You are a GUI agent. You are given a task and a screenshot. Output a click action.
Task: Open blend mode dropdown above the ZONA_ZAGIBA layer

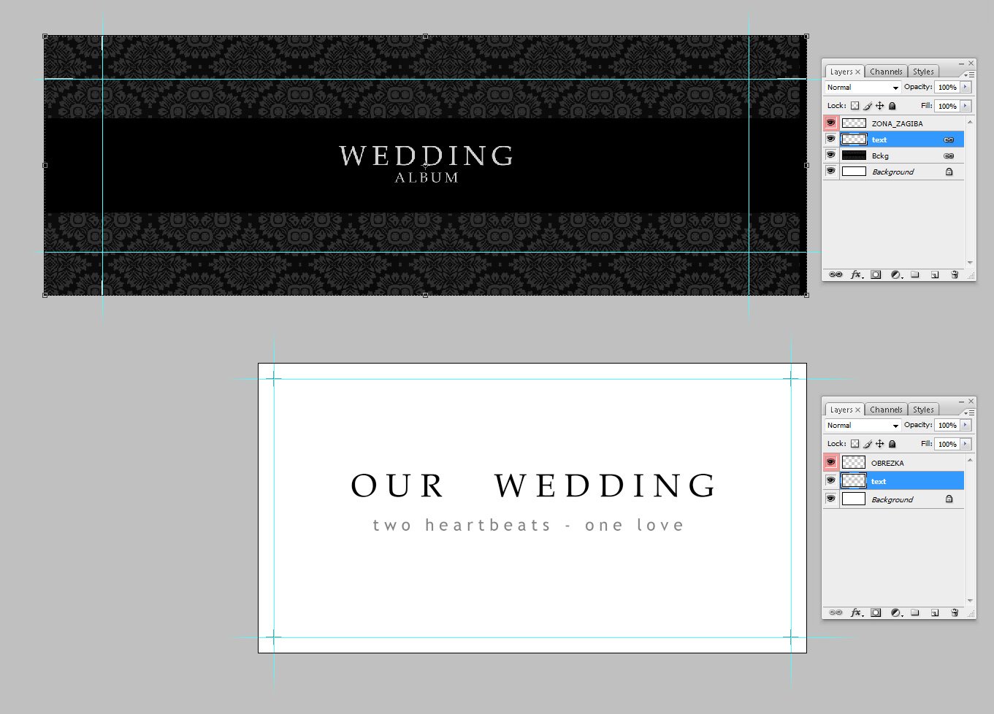pos(863,87)
